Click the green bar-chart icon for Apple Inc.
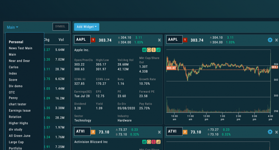This screenshot has height=150, width=279. (x=158, y=50)
